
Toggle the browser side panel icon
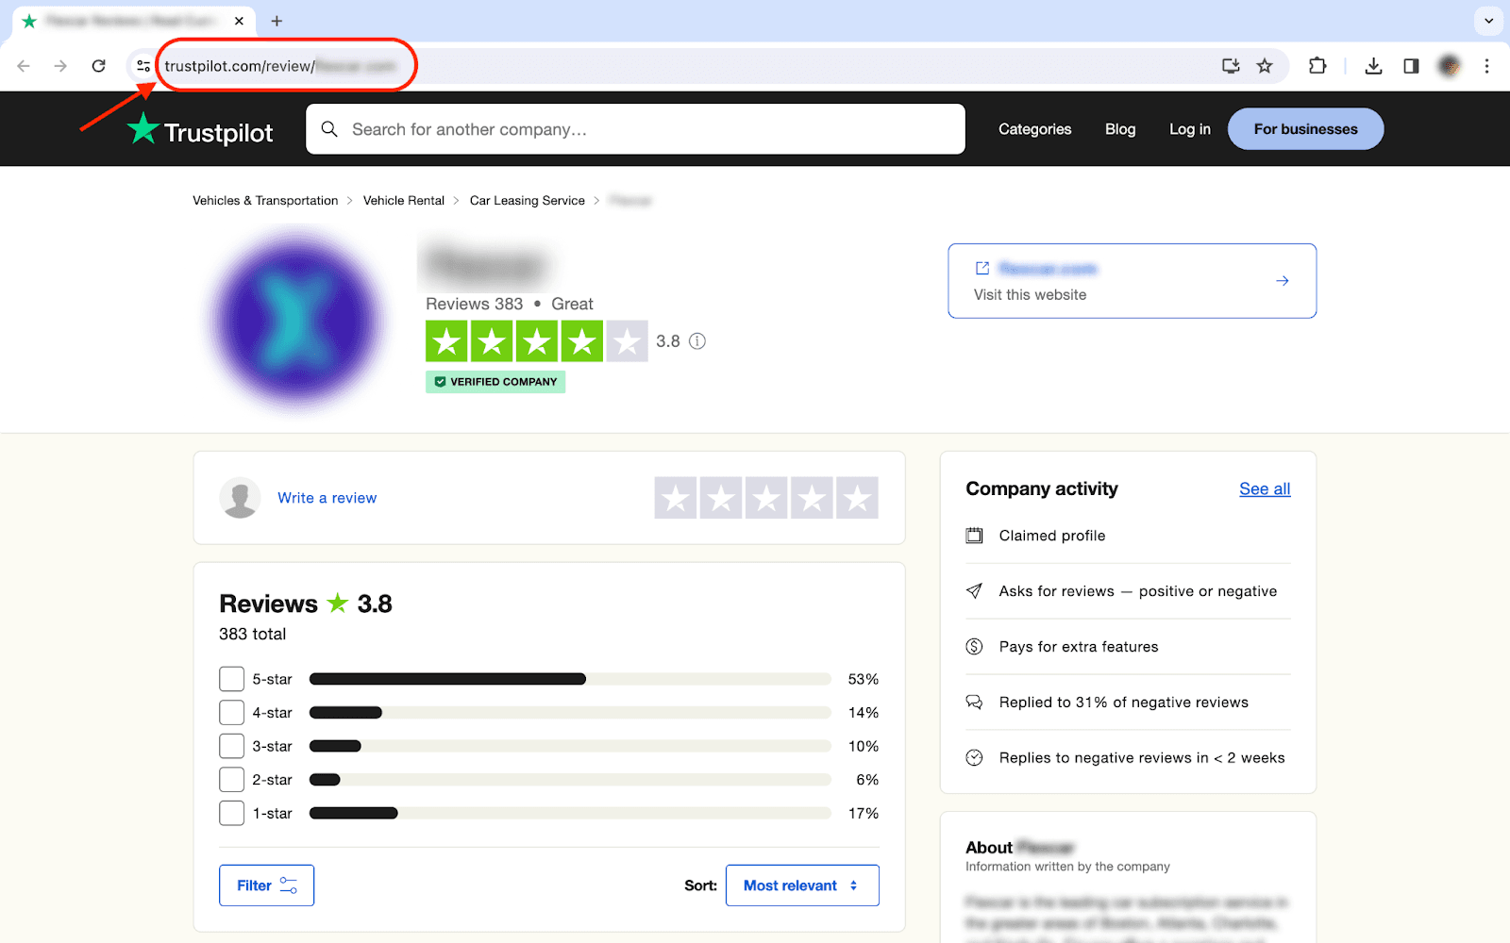coord(1411,66)
